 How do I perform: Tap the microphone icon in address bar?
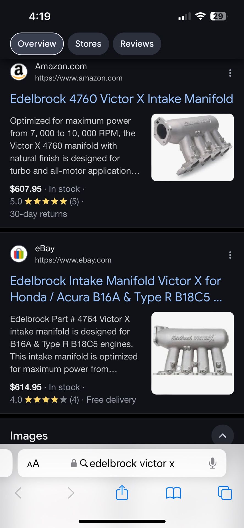coord(212,463)
